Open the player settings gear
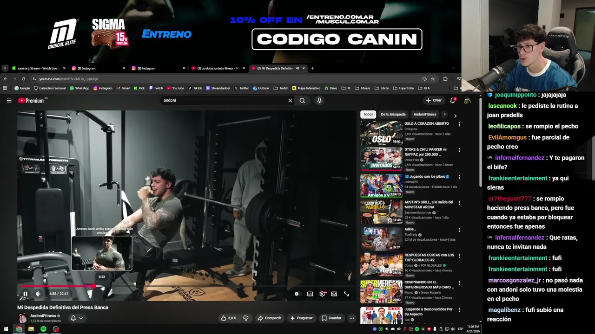Image resolution: width=595 pixels, height=334 pixels. [322, 294]
